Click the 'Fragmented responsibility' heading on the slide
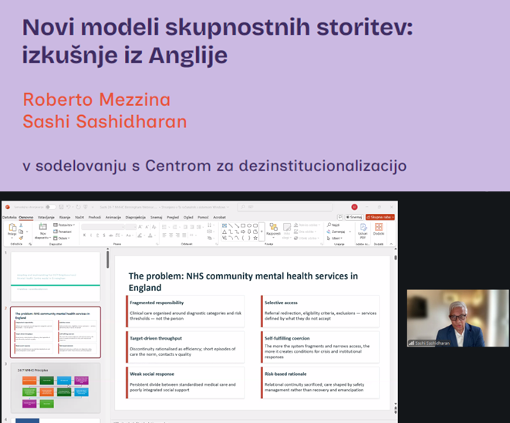 [x=157, y=303]
